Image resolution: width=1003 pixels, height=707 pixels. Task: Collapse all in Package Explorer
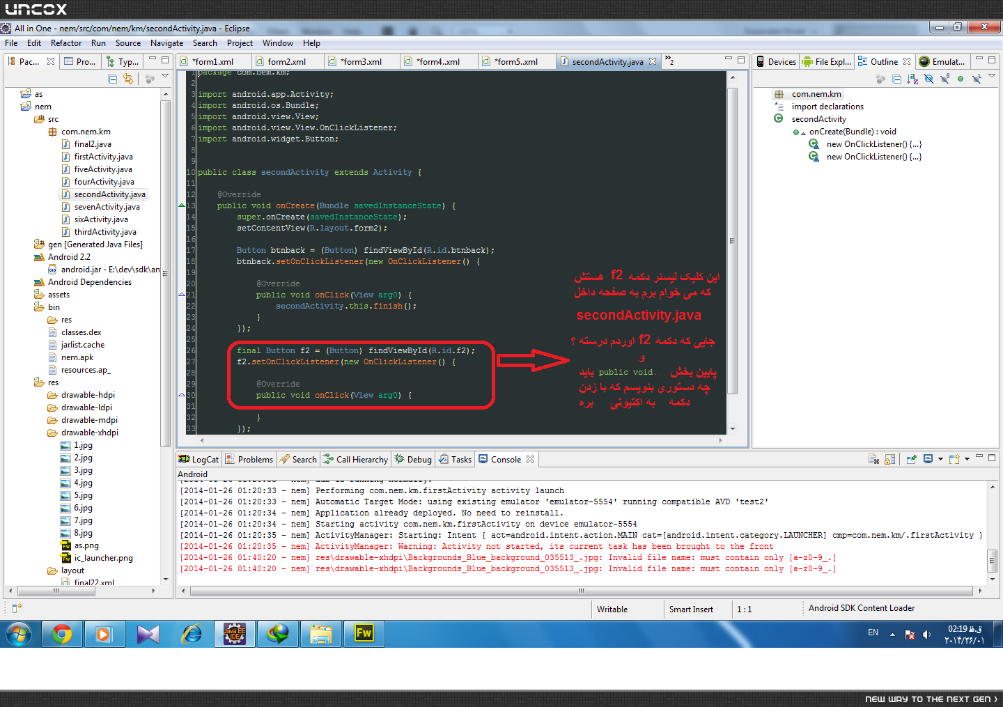[x=113, y=79]
